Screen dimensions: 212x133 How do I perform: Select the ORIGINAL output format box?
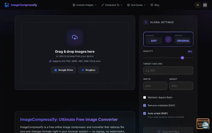point(183,41)
